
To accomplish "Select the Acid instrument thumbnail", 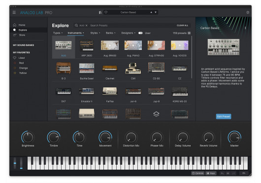I will pos(64,45).
